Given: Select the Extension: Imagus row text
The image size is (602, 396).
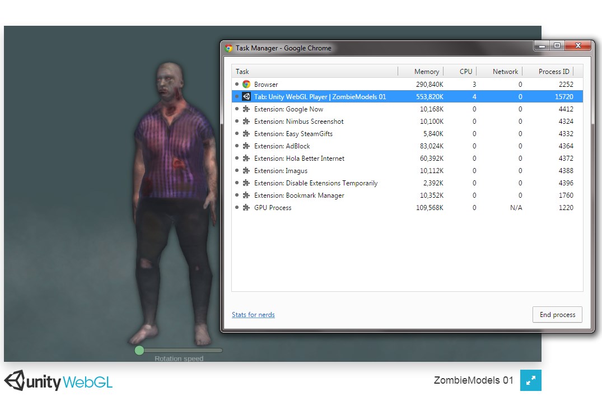Looking at the screenshot, I should click(281, 170).
